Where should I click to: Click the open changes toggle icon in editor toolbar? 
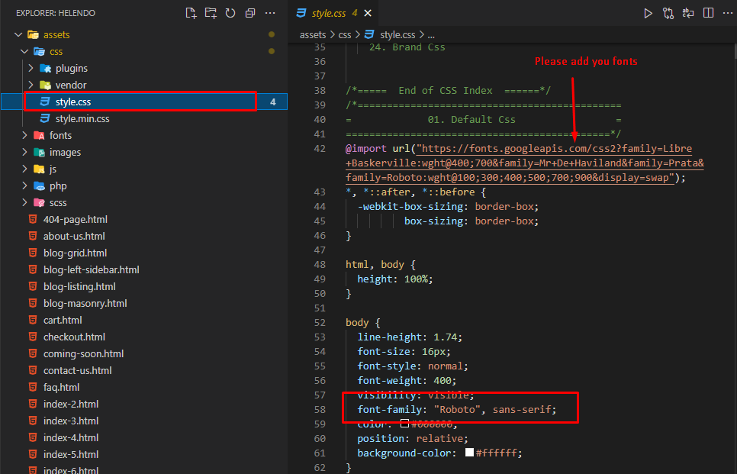point(688,13)
